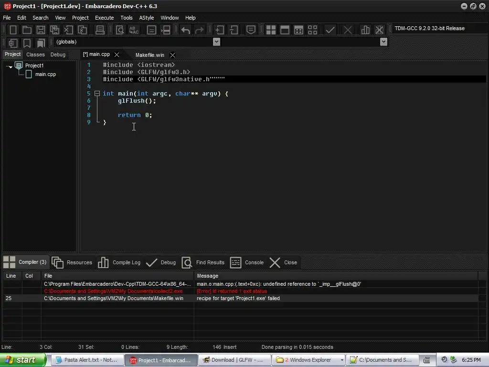Viewport: 489px width, 367px height.
Task: Click the Redo arrow icon
Action: (x=199, y=30)
